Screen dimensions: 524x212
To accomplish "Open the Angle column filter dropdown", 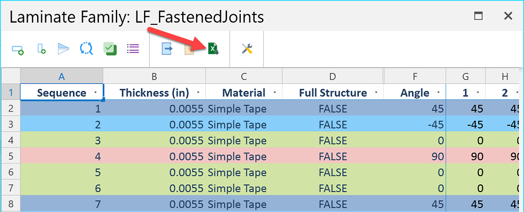I will tap(438, 93).
